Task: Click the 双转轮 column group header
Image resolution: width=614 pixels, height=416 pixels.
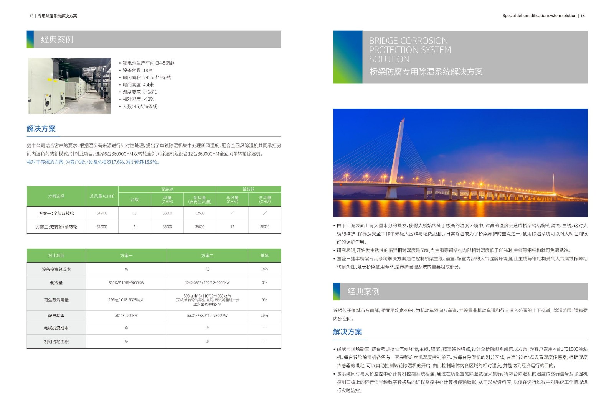Action: [167, 189]
